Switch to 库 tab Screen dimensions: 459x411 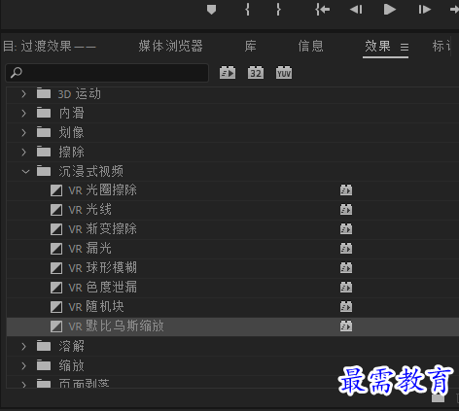pos(250,47)
